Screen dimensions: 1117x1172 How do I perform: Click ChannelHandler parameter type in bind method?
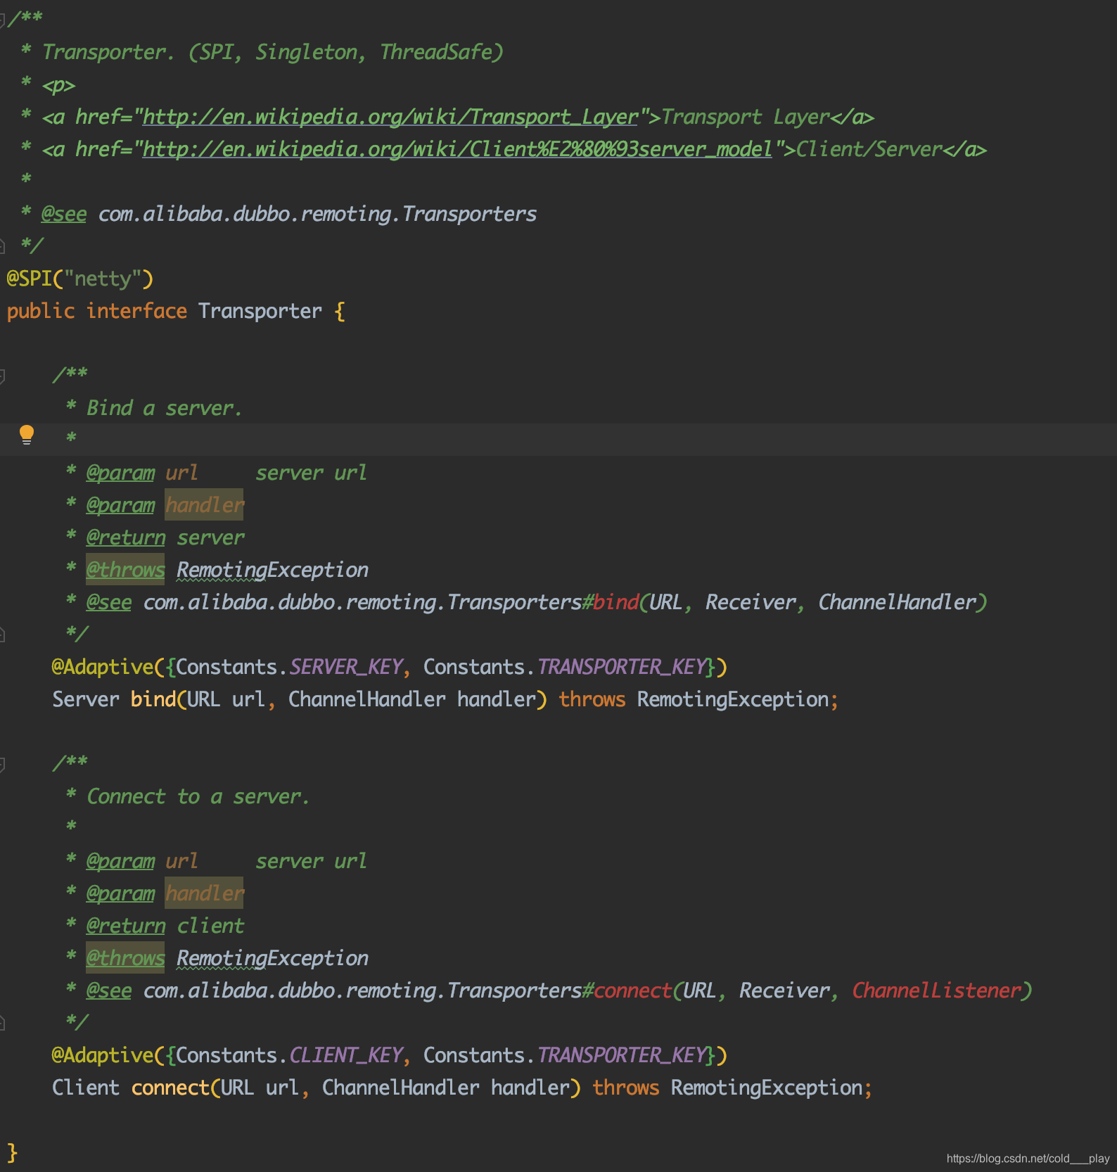point(367,699)
